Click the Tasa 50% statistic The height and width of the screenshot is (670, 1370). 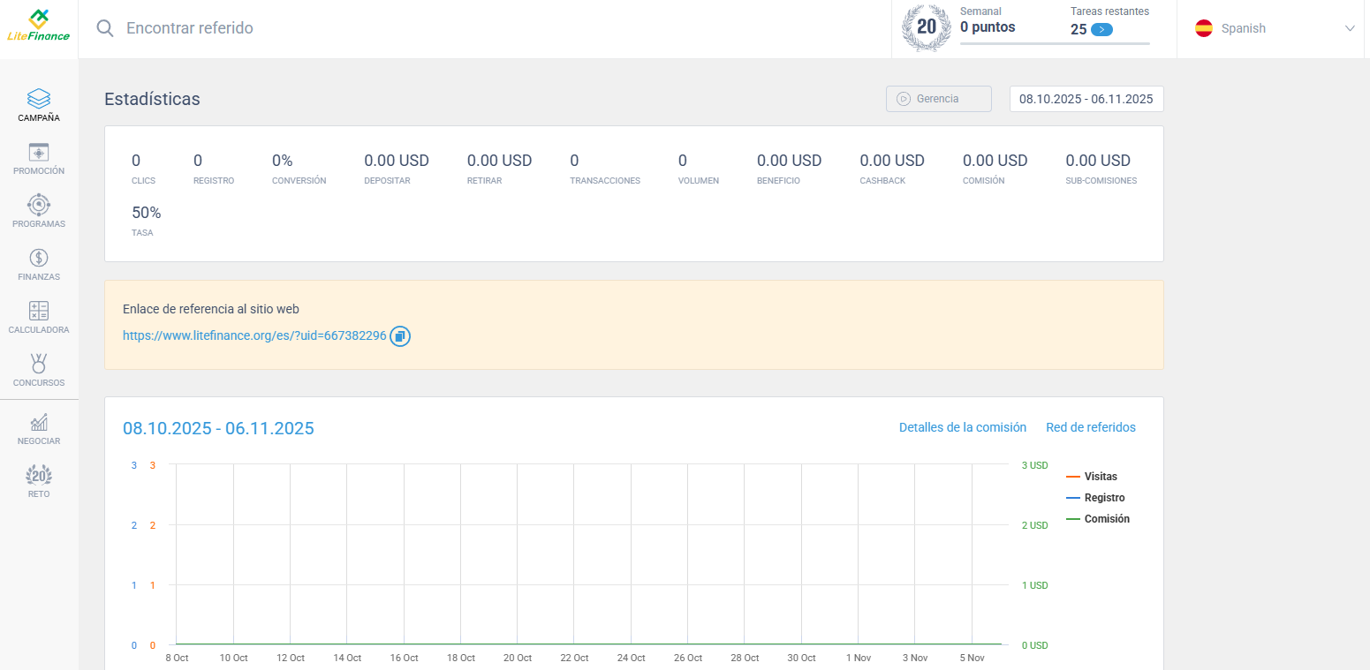pos(147,222)
